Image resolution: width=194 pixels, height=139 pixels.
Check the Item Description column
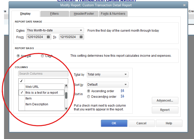coord(22,104)
